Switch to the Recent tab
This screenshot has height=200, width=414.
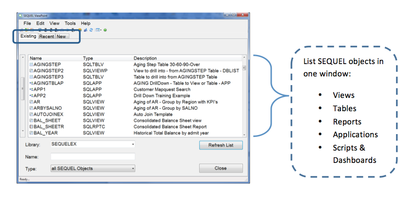pos(47,37)
